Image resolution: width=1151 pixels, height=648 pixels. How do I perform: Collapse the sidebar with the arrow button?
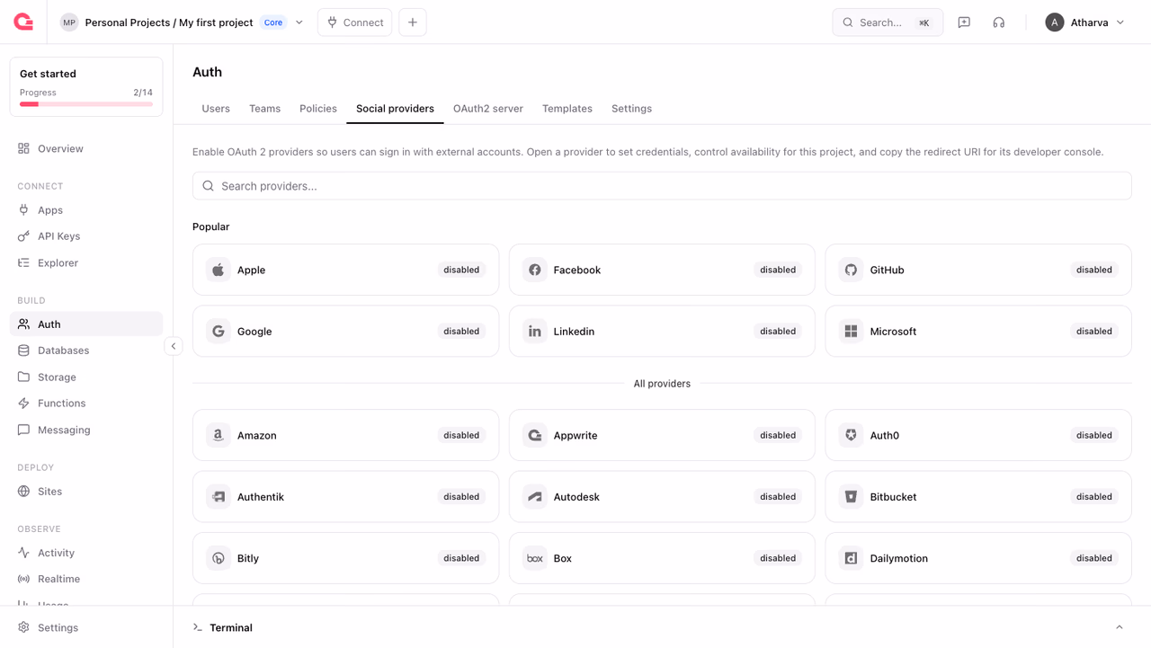174,346
